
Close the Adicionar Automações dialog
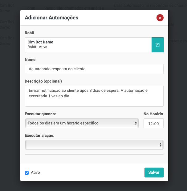tap(160, 18)
